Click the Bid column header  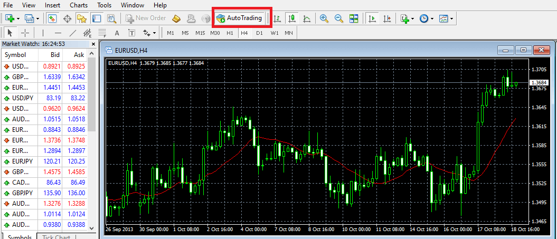(50, 55)
